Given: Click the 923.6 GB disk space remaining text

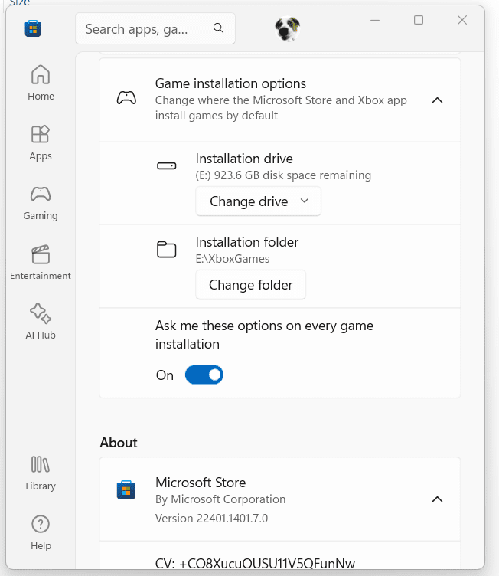Looking at the screenshot, I should tap(283, 175).
